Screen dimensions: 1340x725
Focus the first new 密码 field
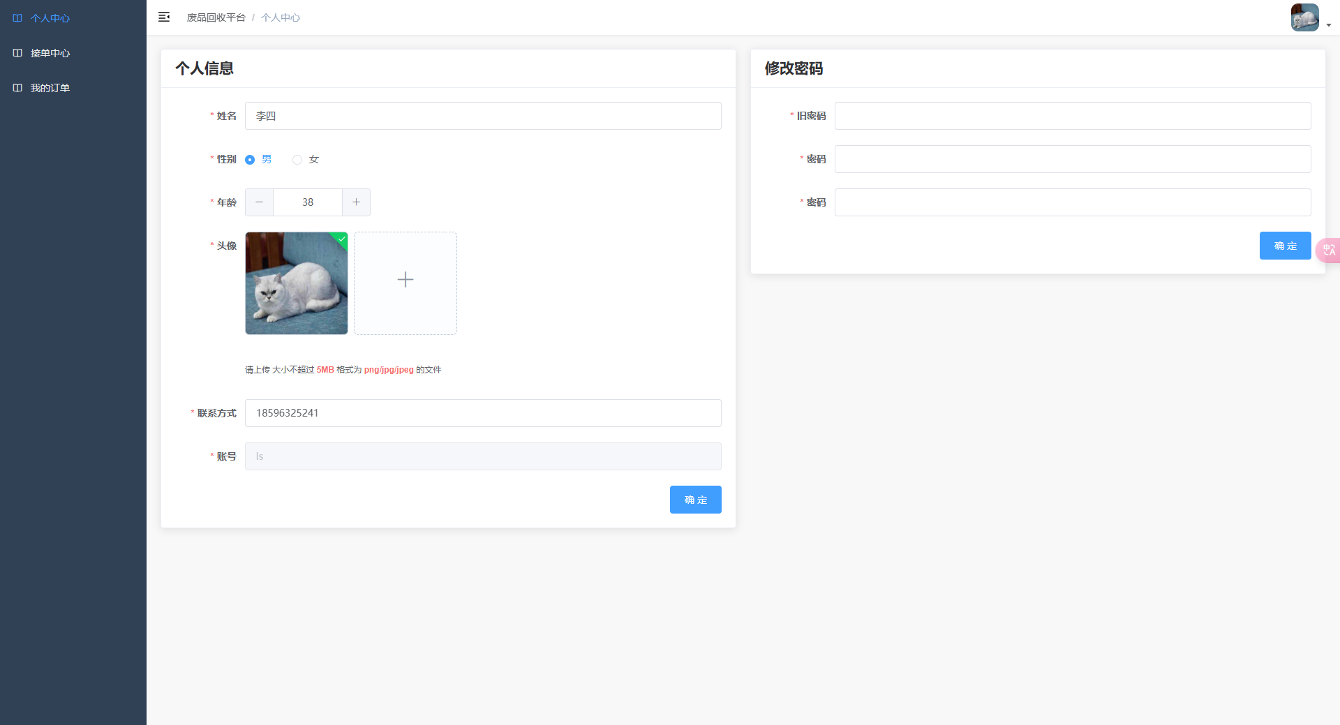[1073, 159]
